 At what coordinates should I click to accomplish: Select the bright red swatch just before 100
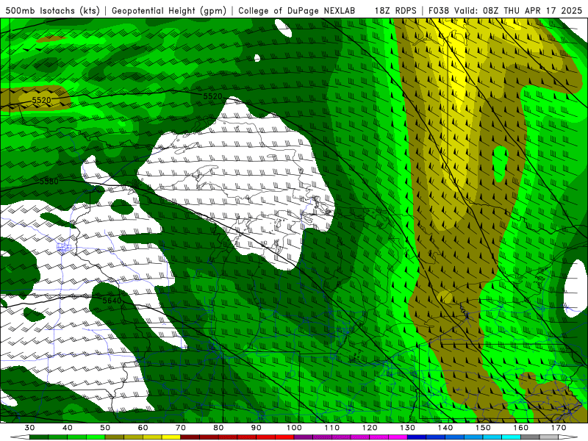tap(284, 437)
